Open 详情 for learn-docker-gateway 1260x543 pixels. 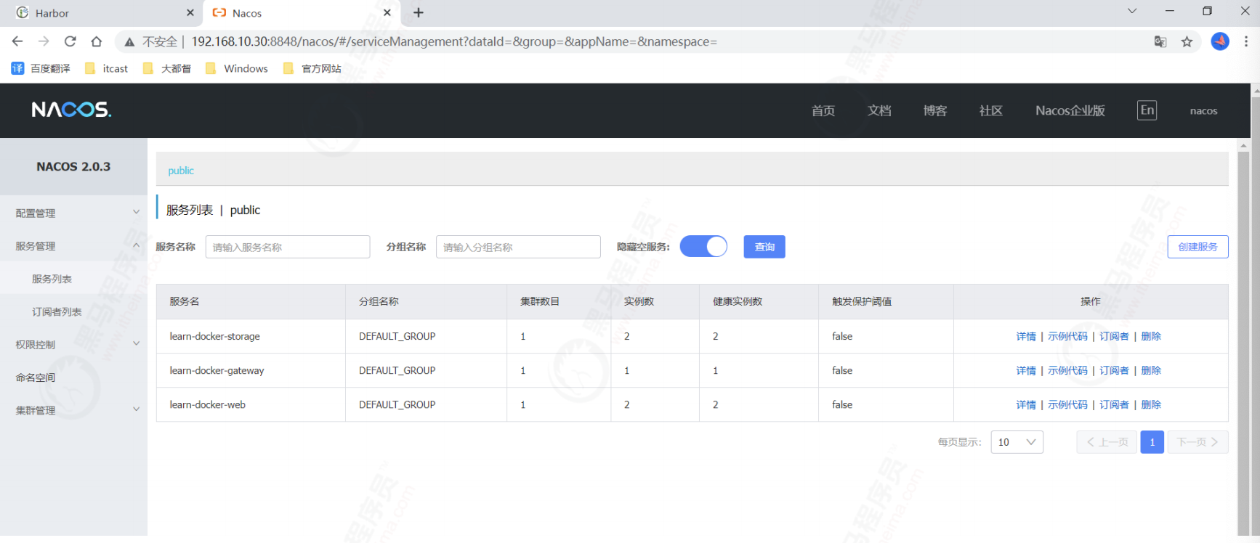1026,370
